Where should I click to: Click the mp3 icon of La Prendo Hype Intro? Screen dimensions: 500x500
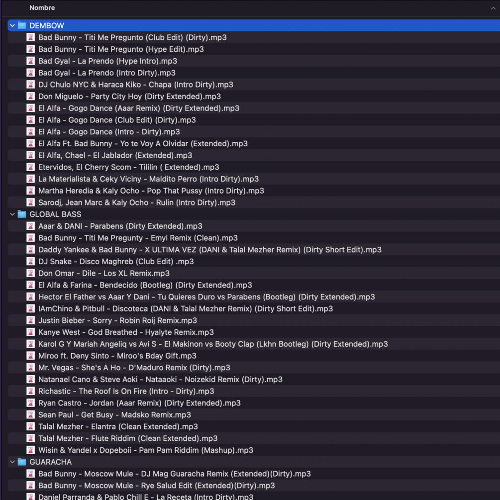(x=31, y=61)
